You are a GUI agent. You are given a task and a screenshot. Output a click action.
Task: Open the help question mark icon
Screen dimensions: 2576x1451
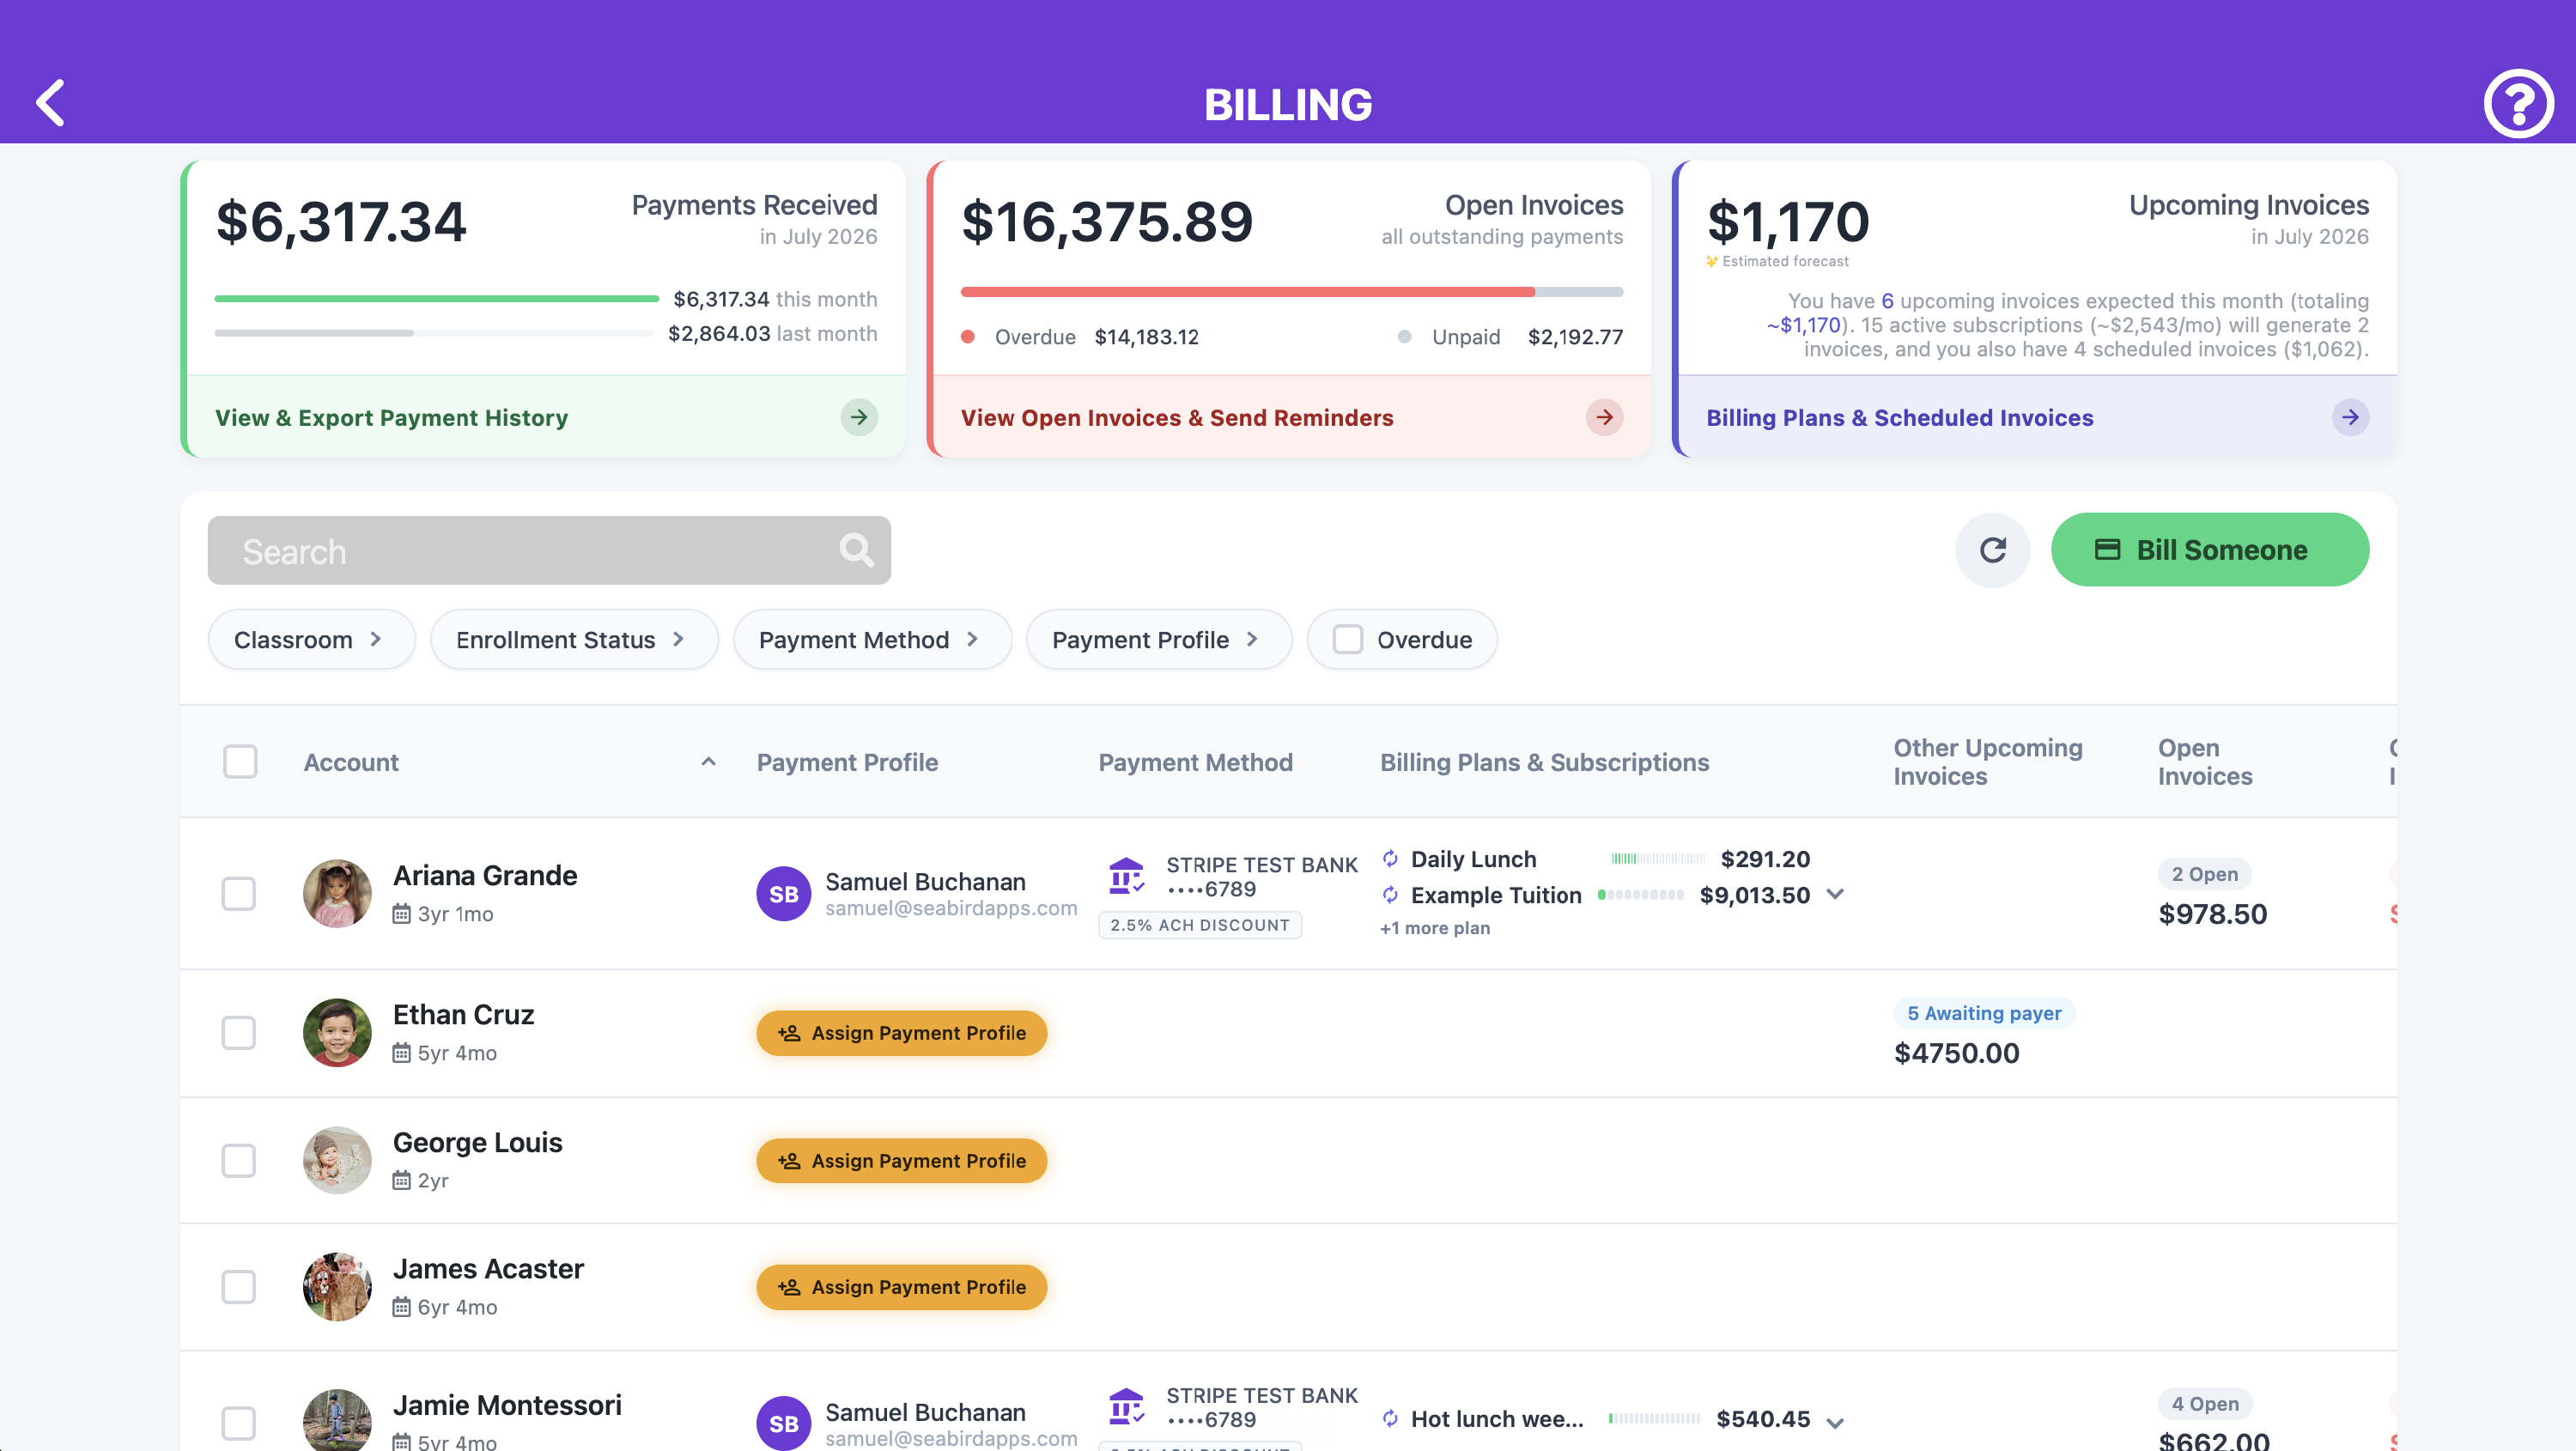[2518, 103]
